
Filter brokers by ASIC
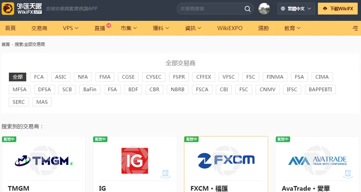pos(61,77)
